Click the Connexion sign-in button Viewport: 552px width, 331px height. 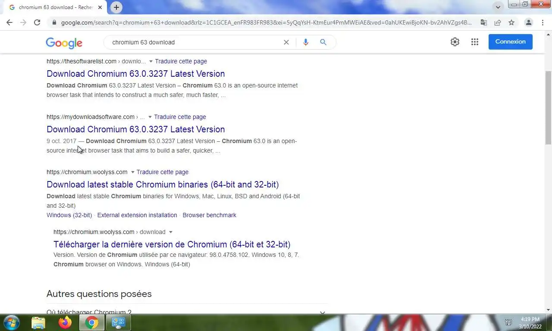(x=511, y=42)
